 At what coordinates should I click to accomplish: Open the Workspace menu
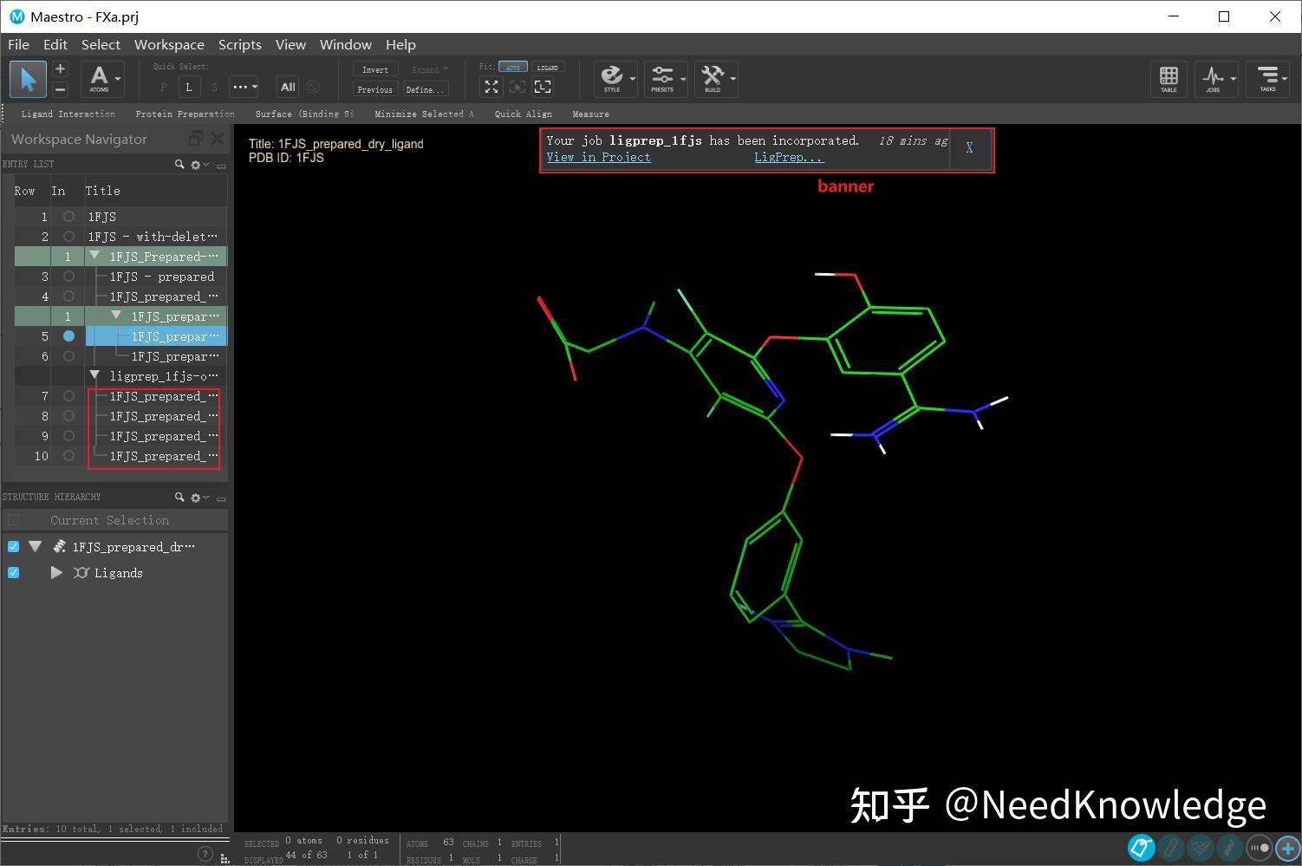(169, 44)
